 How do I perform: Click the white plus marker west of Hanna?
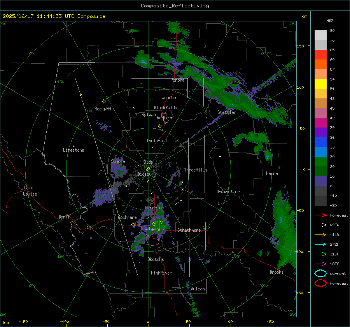click(x=220, y=156)
